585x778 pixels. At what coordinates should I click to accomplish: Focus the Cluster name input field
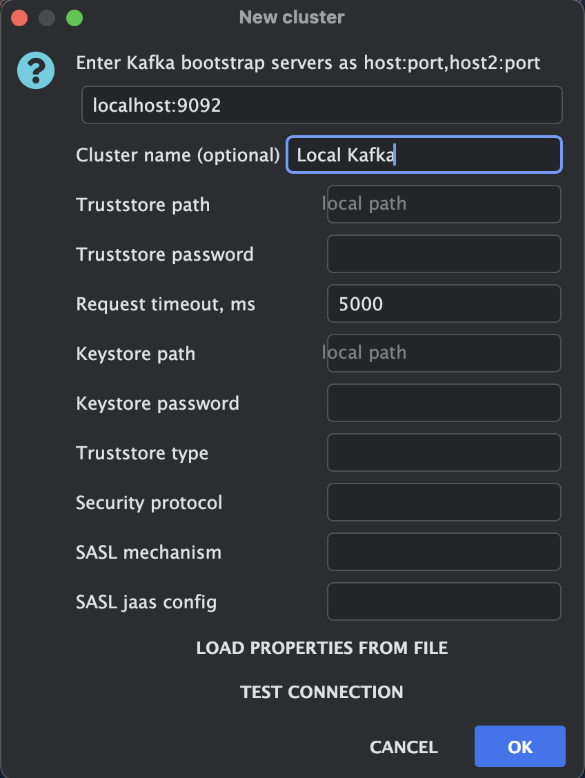[424, 154]
